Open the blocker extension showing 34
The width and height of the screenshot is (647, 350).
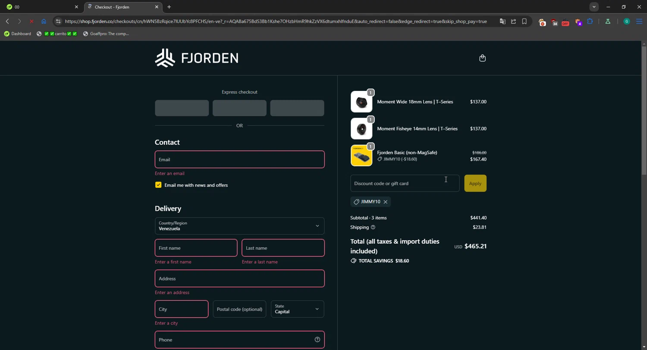pos(554,22)
